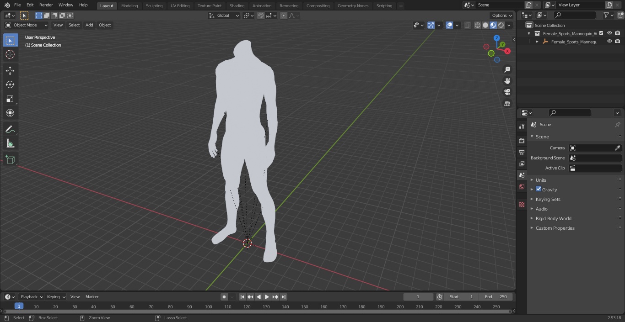Image resolution: width=625 pixels, height=322 pixels.
Task: Open the File menu
Action: (17, 5)
